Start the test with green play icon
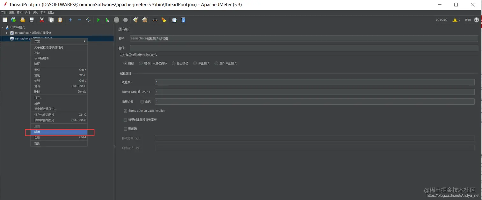This screenshot has height=200, width=482. point(98,20)
